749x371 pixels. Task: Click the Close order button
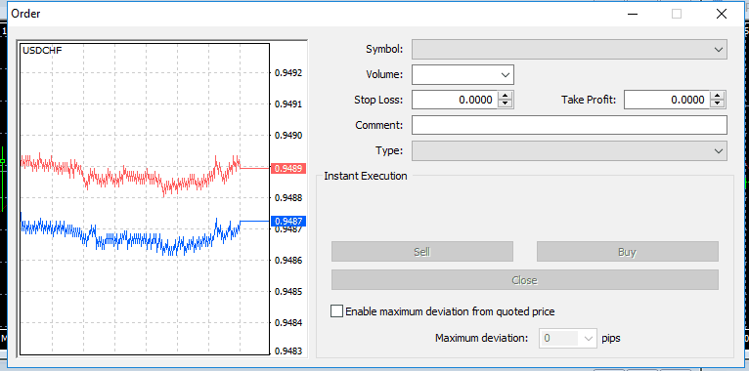[525, 280]
